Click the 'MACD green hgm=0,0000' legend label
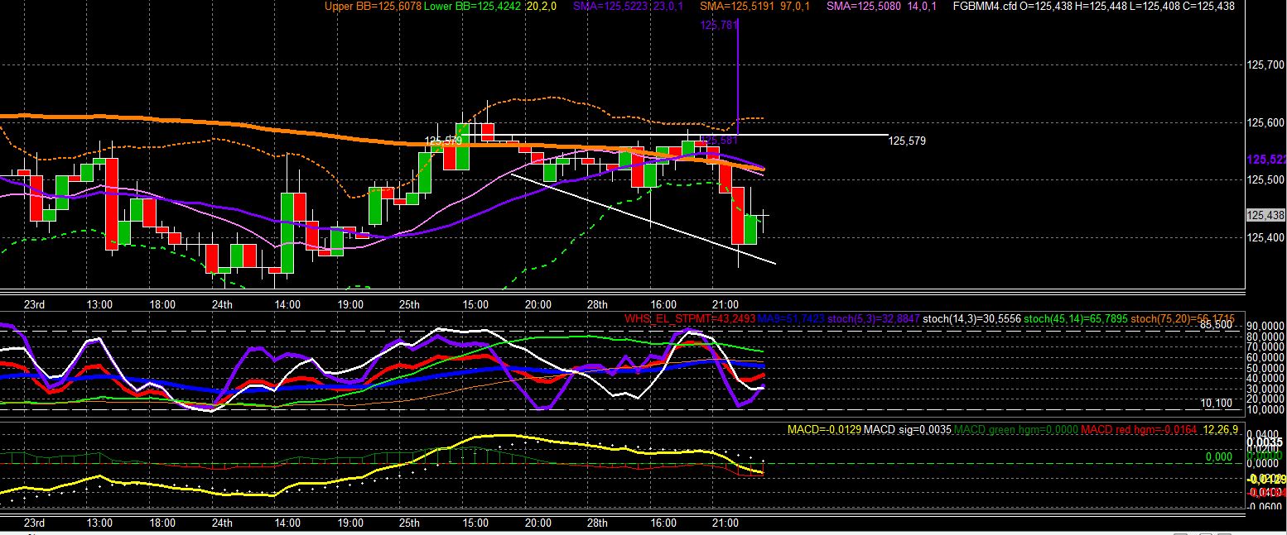Viewport: 1287px width, 535px height. pos(1015,429)
